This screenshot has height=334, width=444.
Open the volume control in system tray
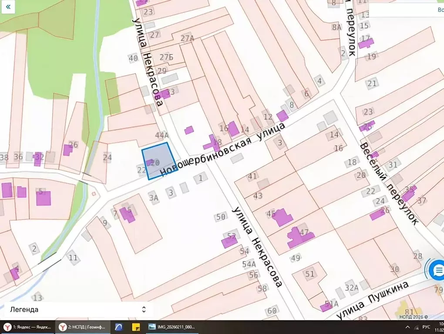[416, 327]
